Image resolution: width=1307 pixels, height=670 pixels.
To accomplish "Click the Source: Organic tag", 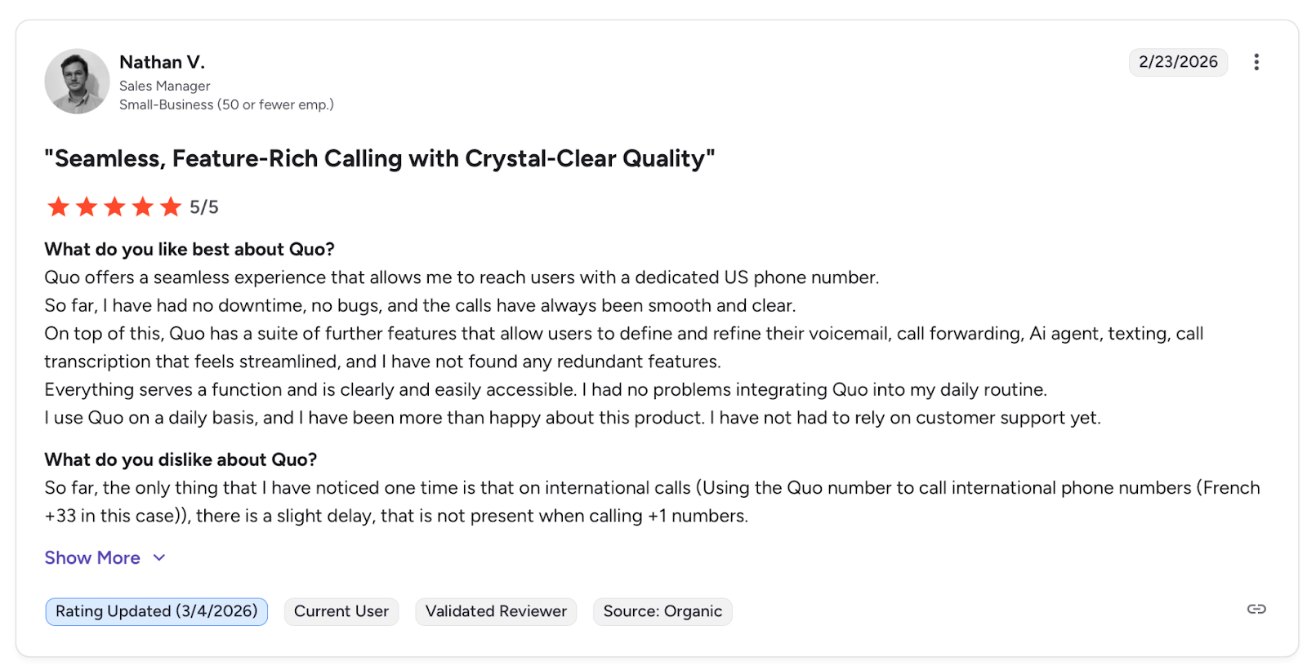I will [x=662, y=611].
